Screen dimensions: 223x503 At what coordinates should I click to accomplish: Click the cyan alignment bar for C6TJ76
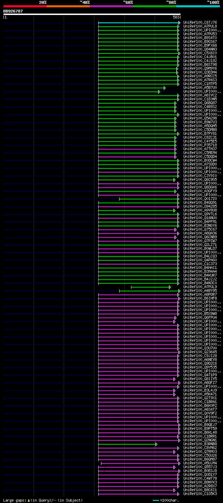tap(139, 23)
